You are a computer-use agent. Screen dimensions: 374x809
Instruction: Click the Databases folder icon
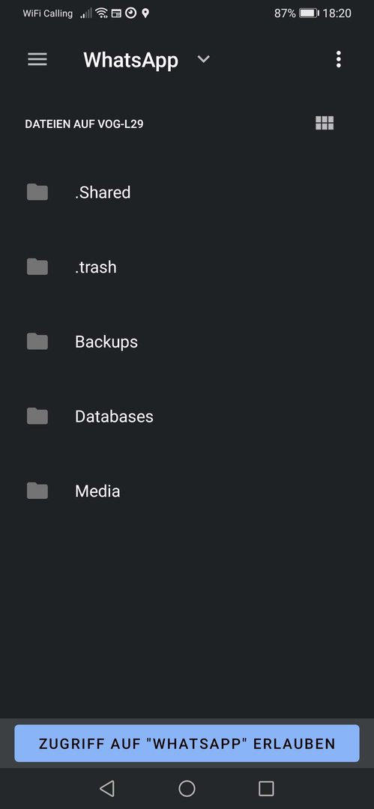tap(37, 416)
